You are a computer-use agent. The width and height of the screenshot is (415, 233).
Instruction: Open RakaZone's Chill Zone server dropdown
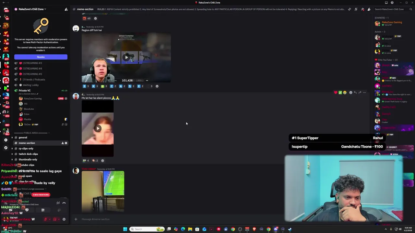(32, 9)
